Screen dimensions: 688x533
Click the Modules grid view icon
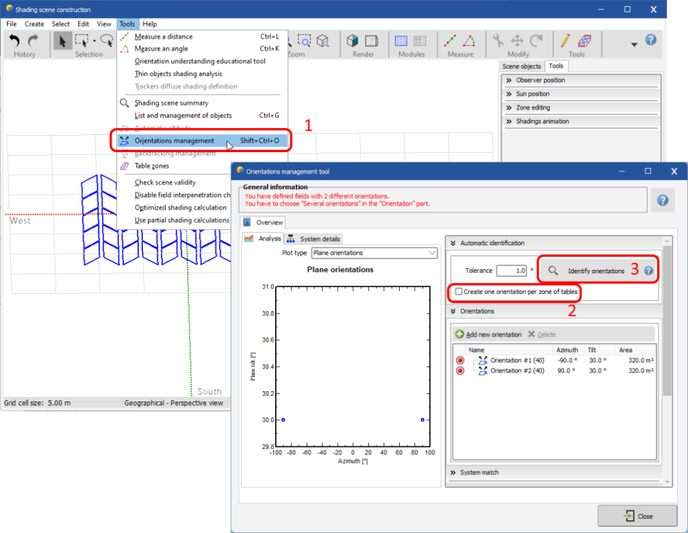402,41
